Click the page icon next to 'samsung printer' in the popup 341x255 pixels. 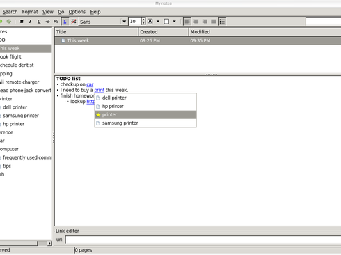[98, 123]
